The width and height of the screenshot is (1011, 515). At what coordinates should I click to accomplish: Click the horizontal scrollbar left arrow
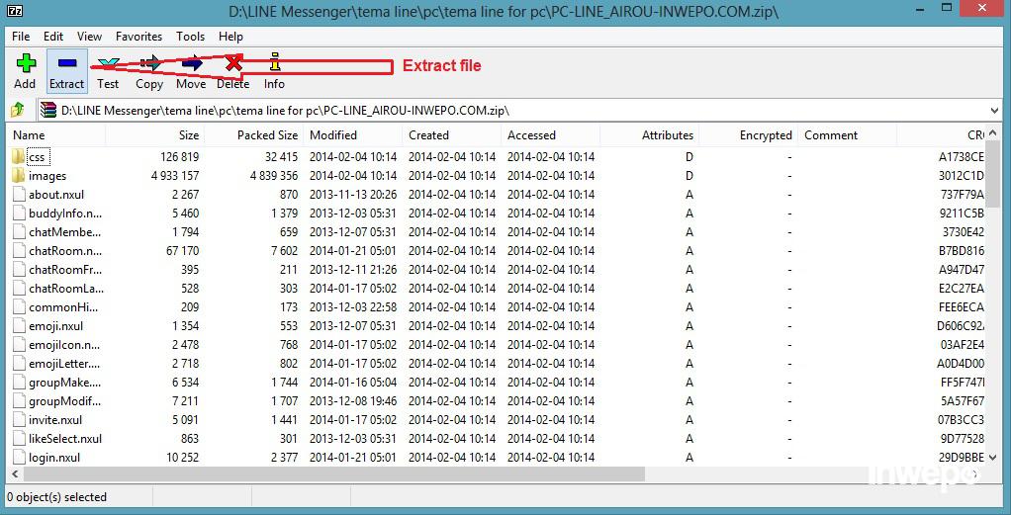(15, 473)
